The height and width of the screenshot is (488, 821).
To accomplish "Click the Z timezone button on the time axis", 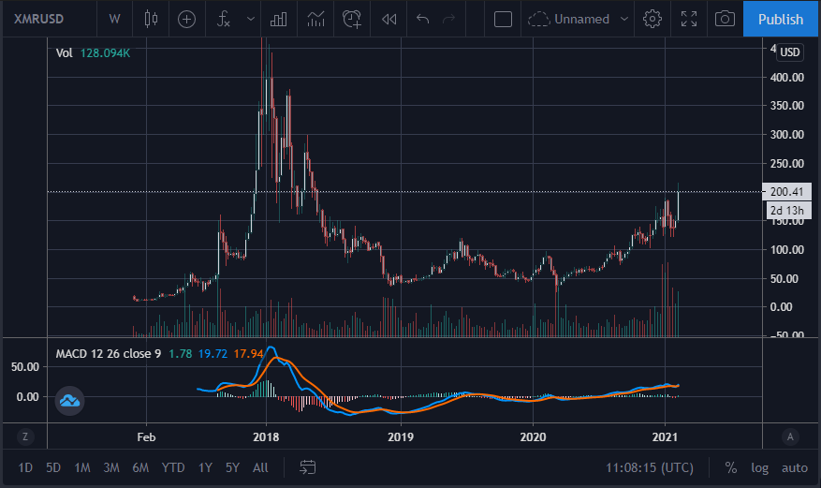I will coord(24,436).
